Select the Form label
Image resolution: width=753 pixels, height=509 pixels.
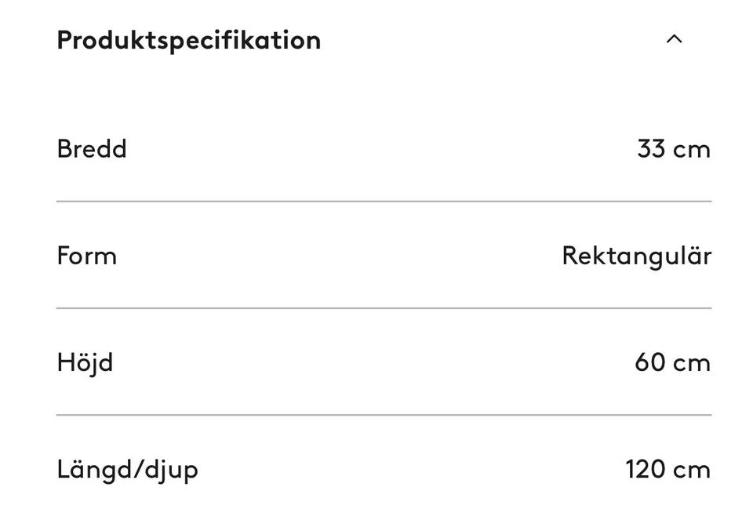[x=86, y=256]
